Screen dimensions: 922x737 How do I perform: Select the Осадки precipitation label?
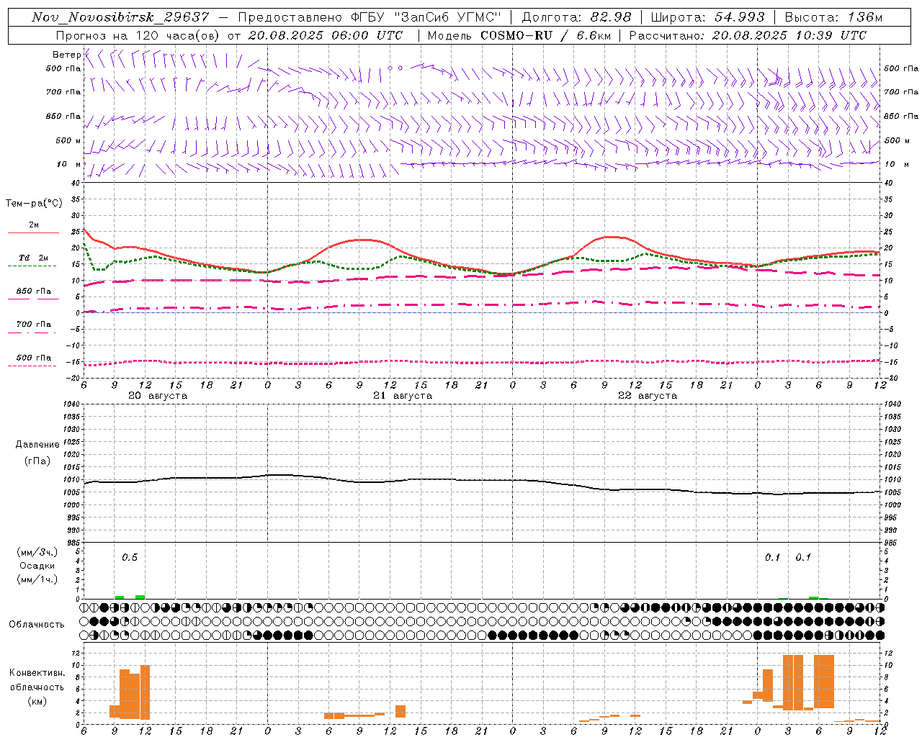pos(37,566)
